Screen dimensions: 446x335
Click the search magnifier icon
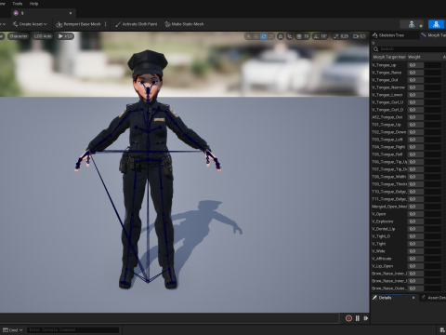(x=376, y=49)
